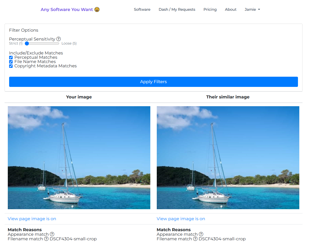
Task: Uncheck the Perceptual Matches checkbox
Action: 11,57
